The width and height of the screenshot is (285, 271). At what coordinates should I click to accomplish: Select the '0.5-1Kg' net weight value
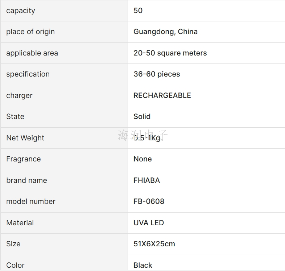(147, 138)
